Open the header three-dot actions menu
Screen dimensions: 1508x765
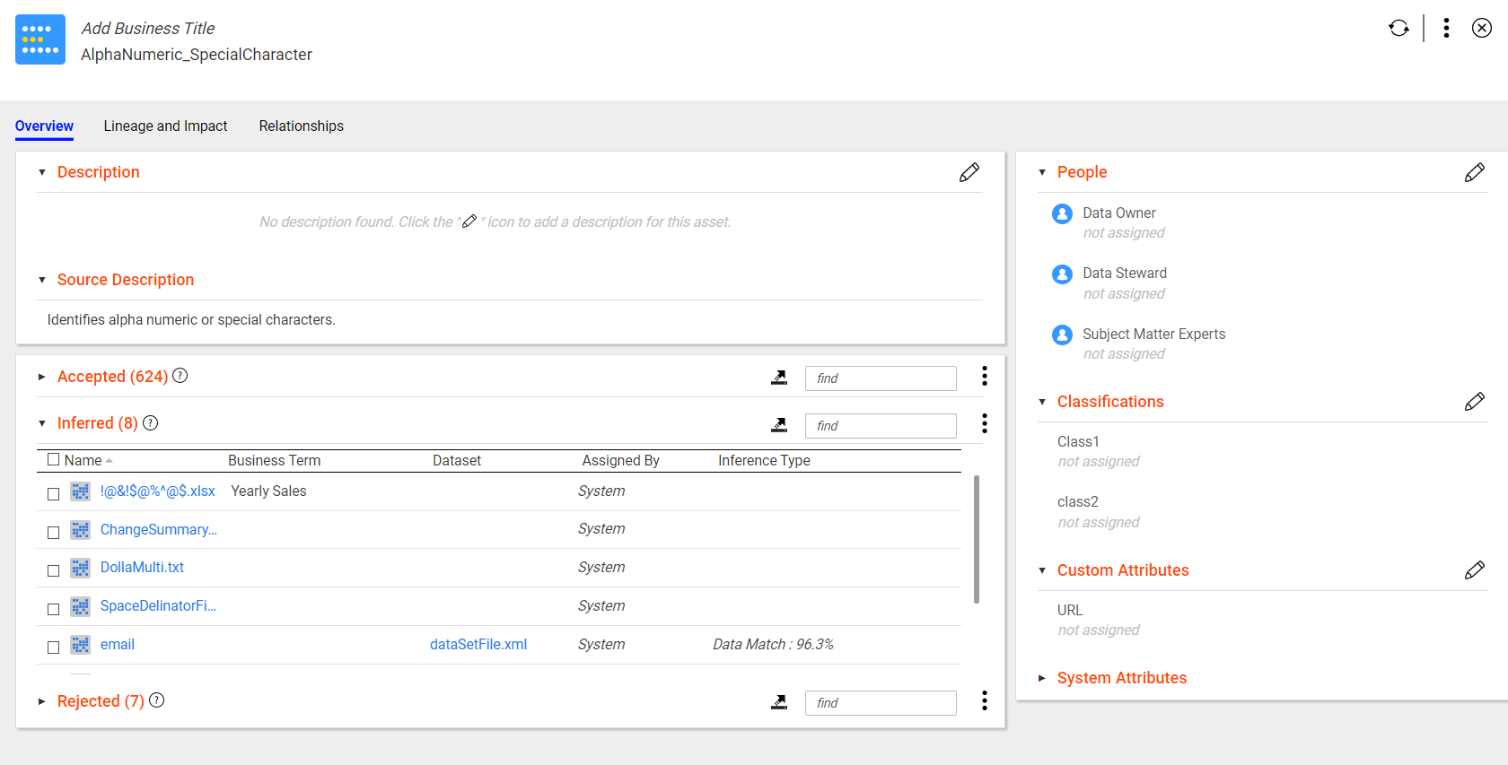[1446, 28]
